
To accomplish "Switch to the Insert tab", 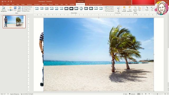I will (13, 4).
